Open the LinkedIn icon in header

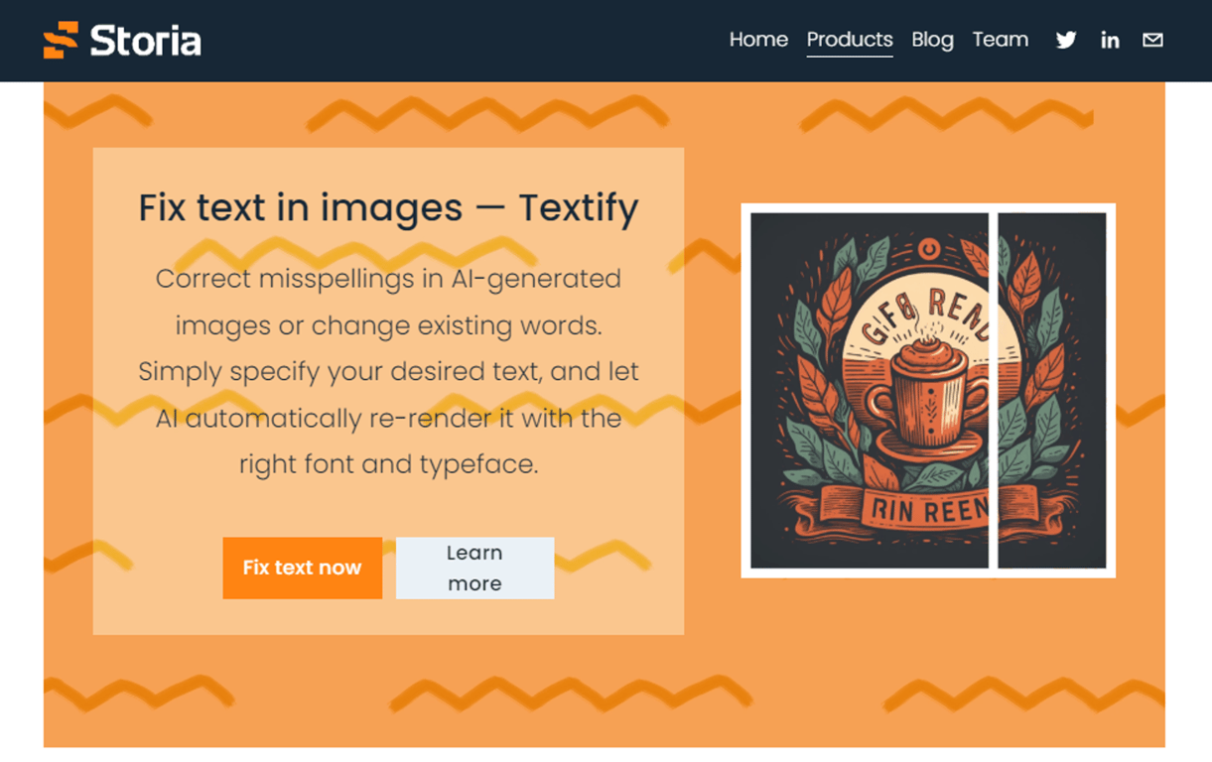pos(1110,40)
